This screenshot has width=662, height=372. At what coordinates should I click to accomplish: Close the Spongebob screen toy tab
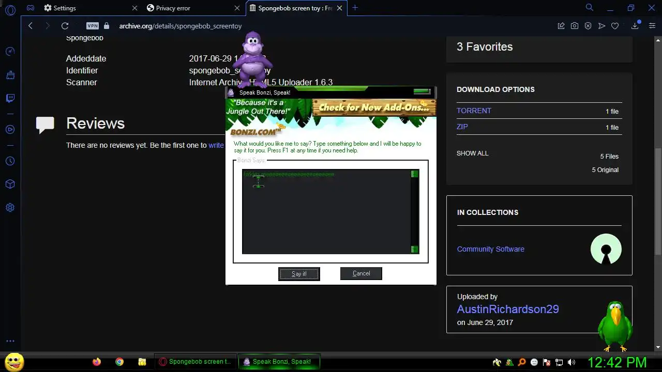pos(340,8)
